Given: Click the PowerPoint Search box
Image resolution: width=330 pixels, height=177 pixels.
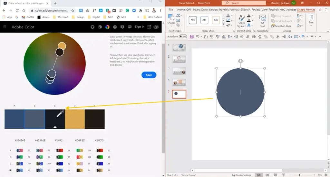Looking at the screenshot, I should [x=244, y=3].
